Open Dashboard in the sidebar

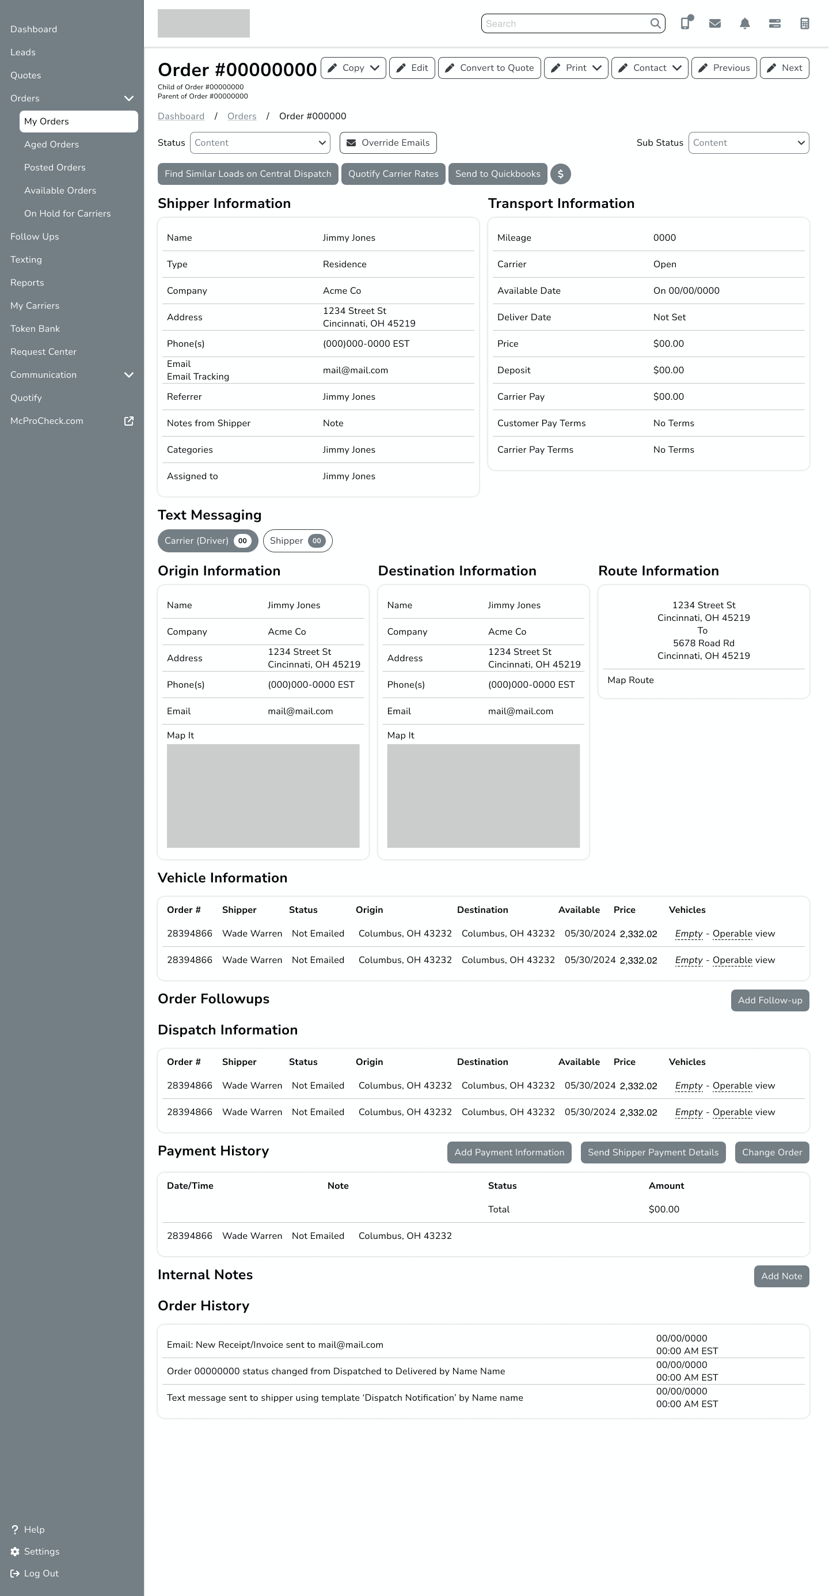click(x=33, y=30)
